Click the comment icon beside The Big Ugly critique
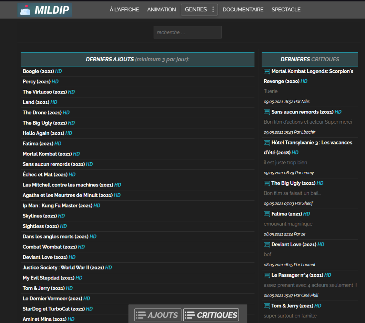This screenshot has height=323, width=365. pos(267,183)
